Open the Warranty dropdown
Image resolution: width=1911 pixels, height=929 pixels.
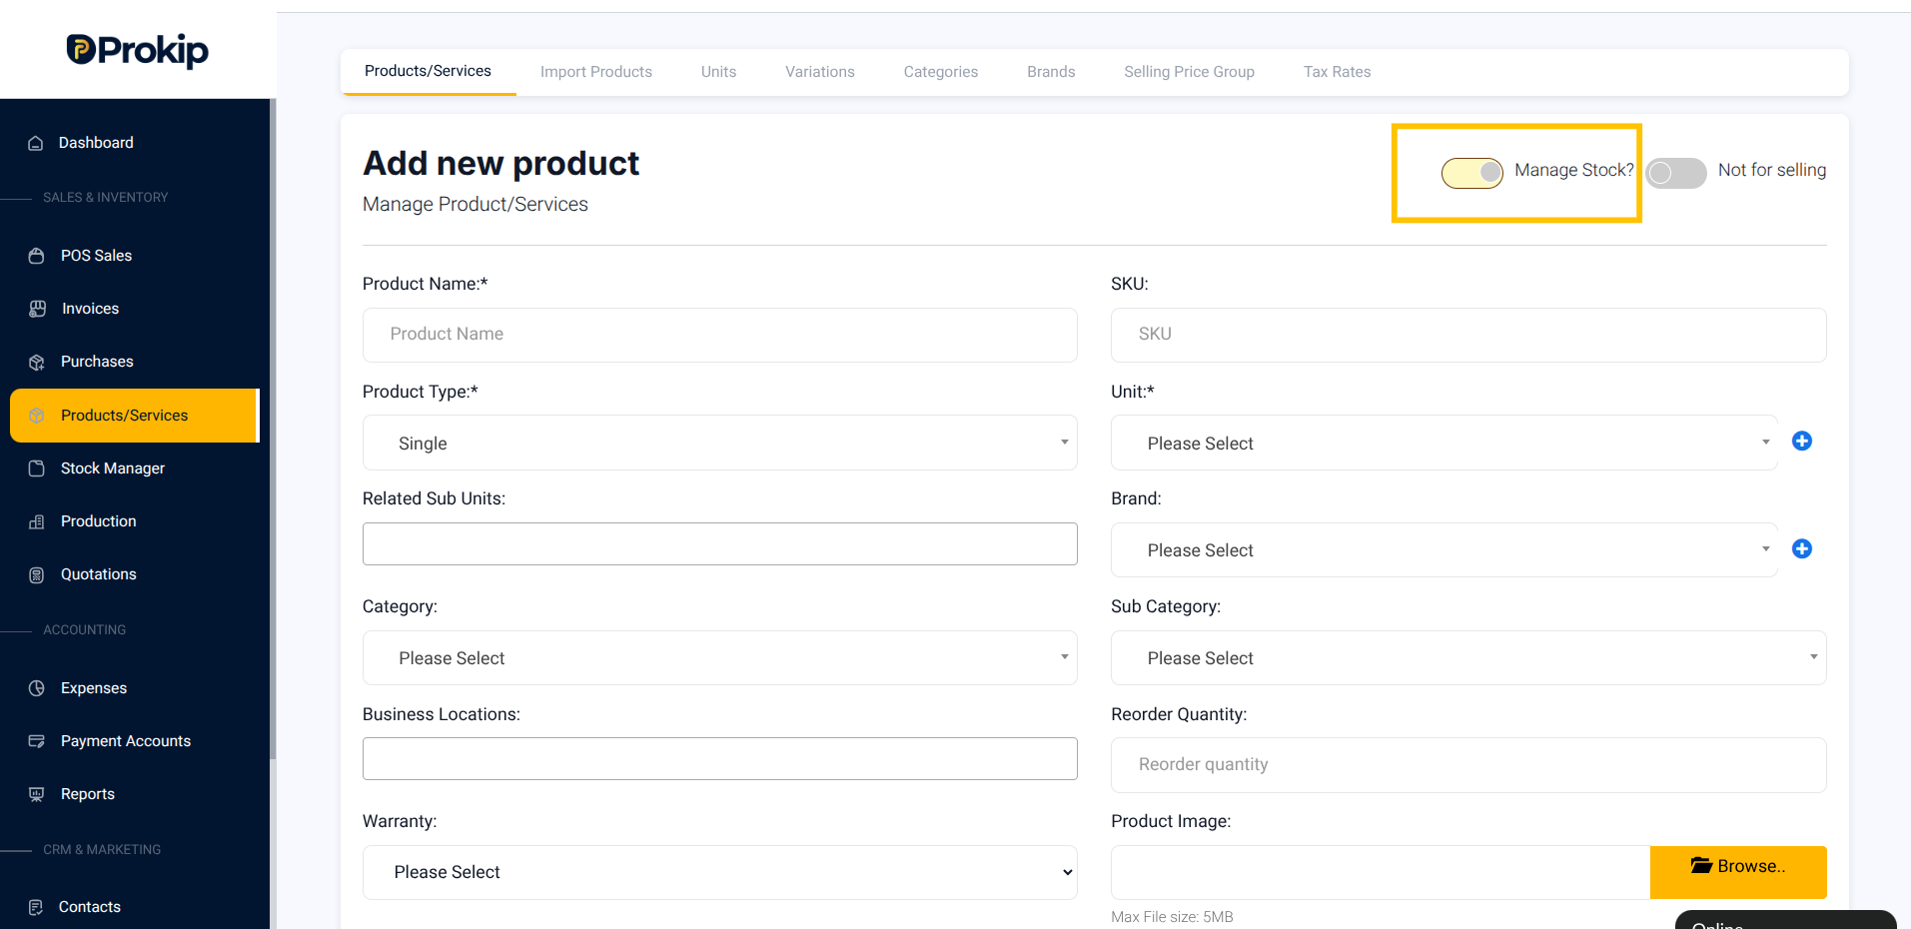tap(719, 872)
